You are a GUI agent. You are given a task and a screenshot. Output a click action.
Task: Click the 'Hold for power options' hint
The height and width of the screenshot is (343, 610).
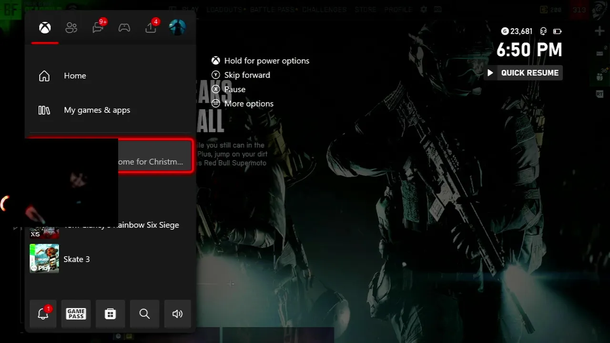tap(261, 61)
